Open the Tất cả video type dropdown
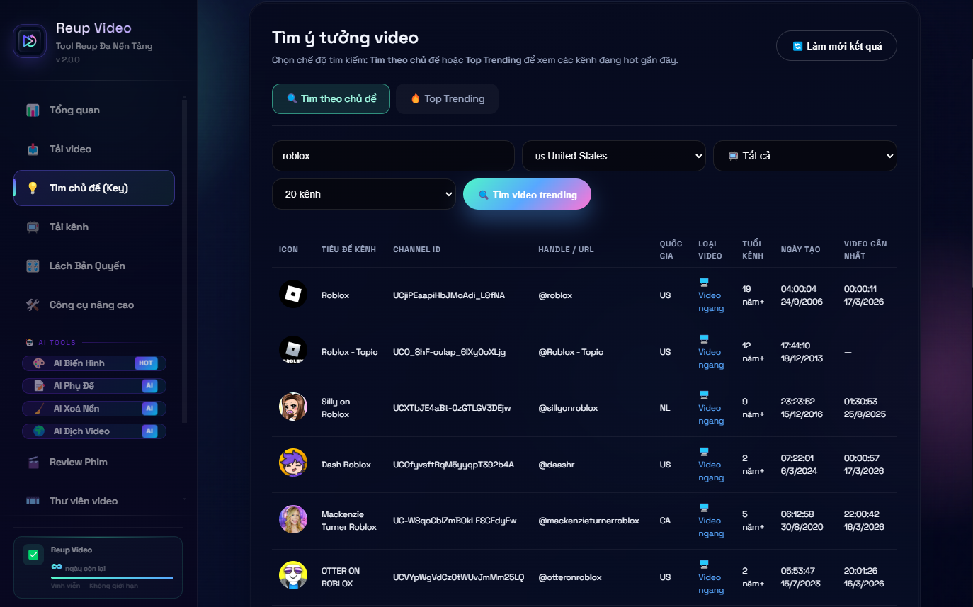973x607 pixels. coord(804,156)
